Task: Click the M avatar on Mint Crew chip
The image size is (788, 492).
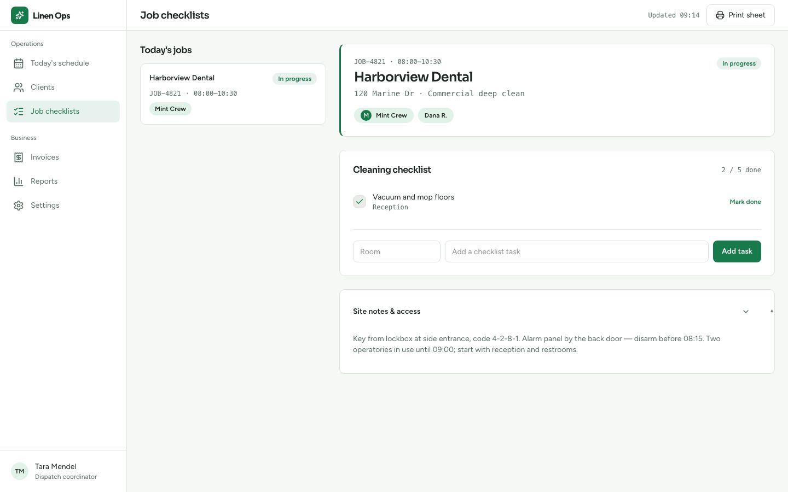Action: coord(366,115)
